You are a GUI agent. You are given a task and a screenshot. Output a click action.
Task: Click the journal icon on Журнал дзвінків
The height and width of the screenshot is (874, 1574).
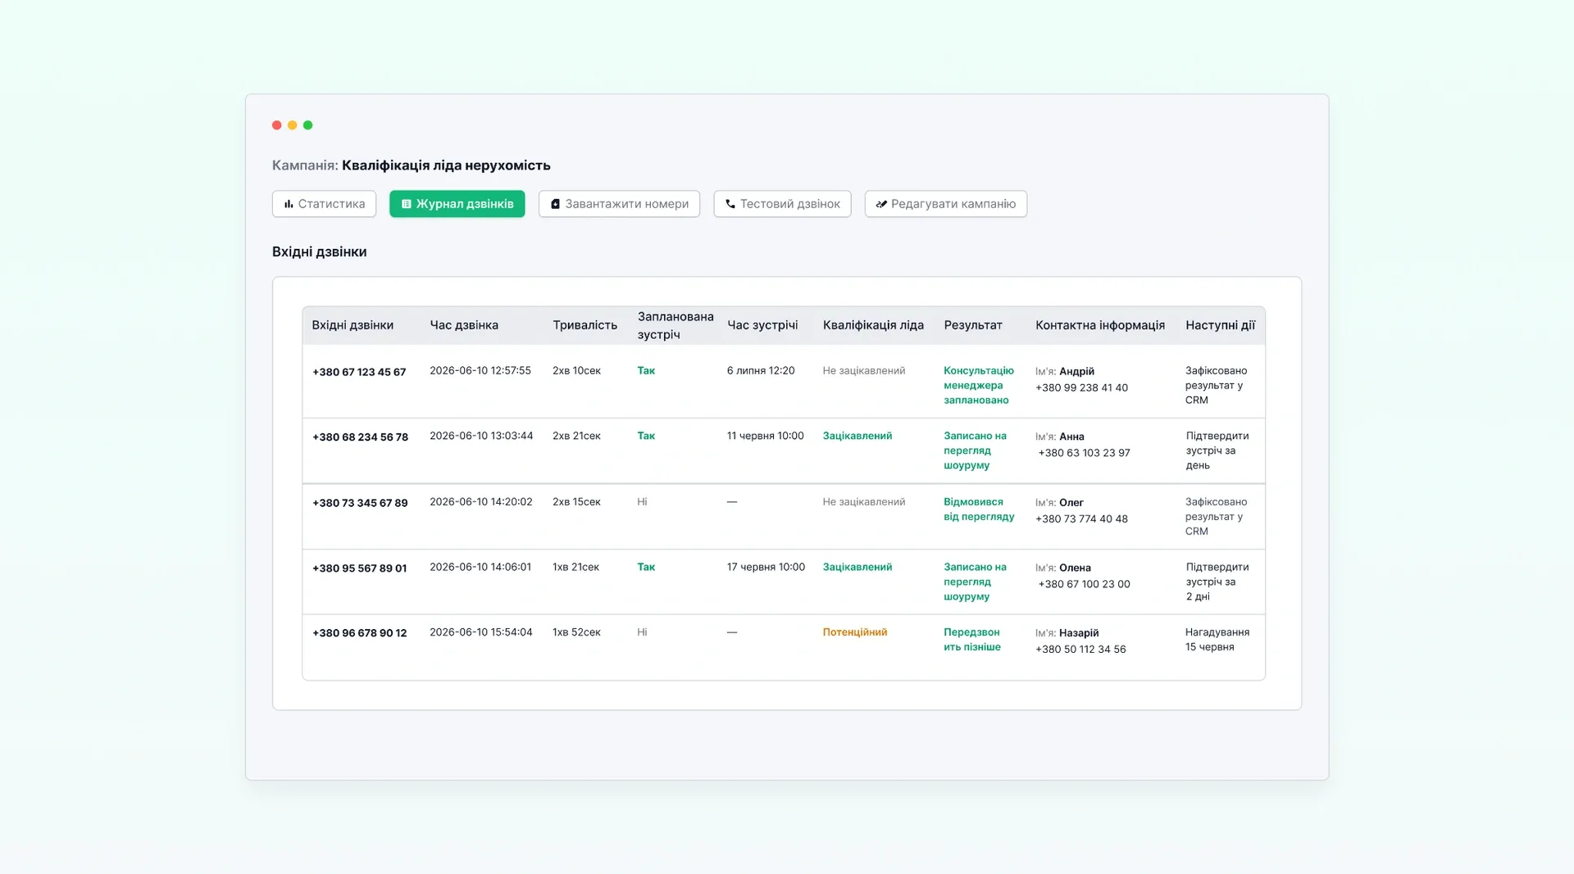click(406, 204)
